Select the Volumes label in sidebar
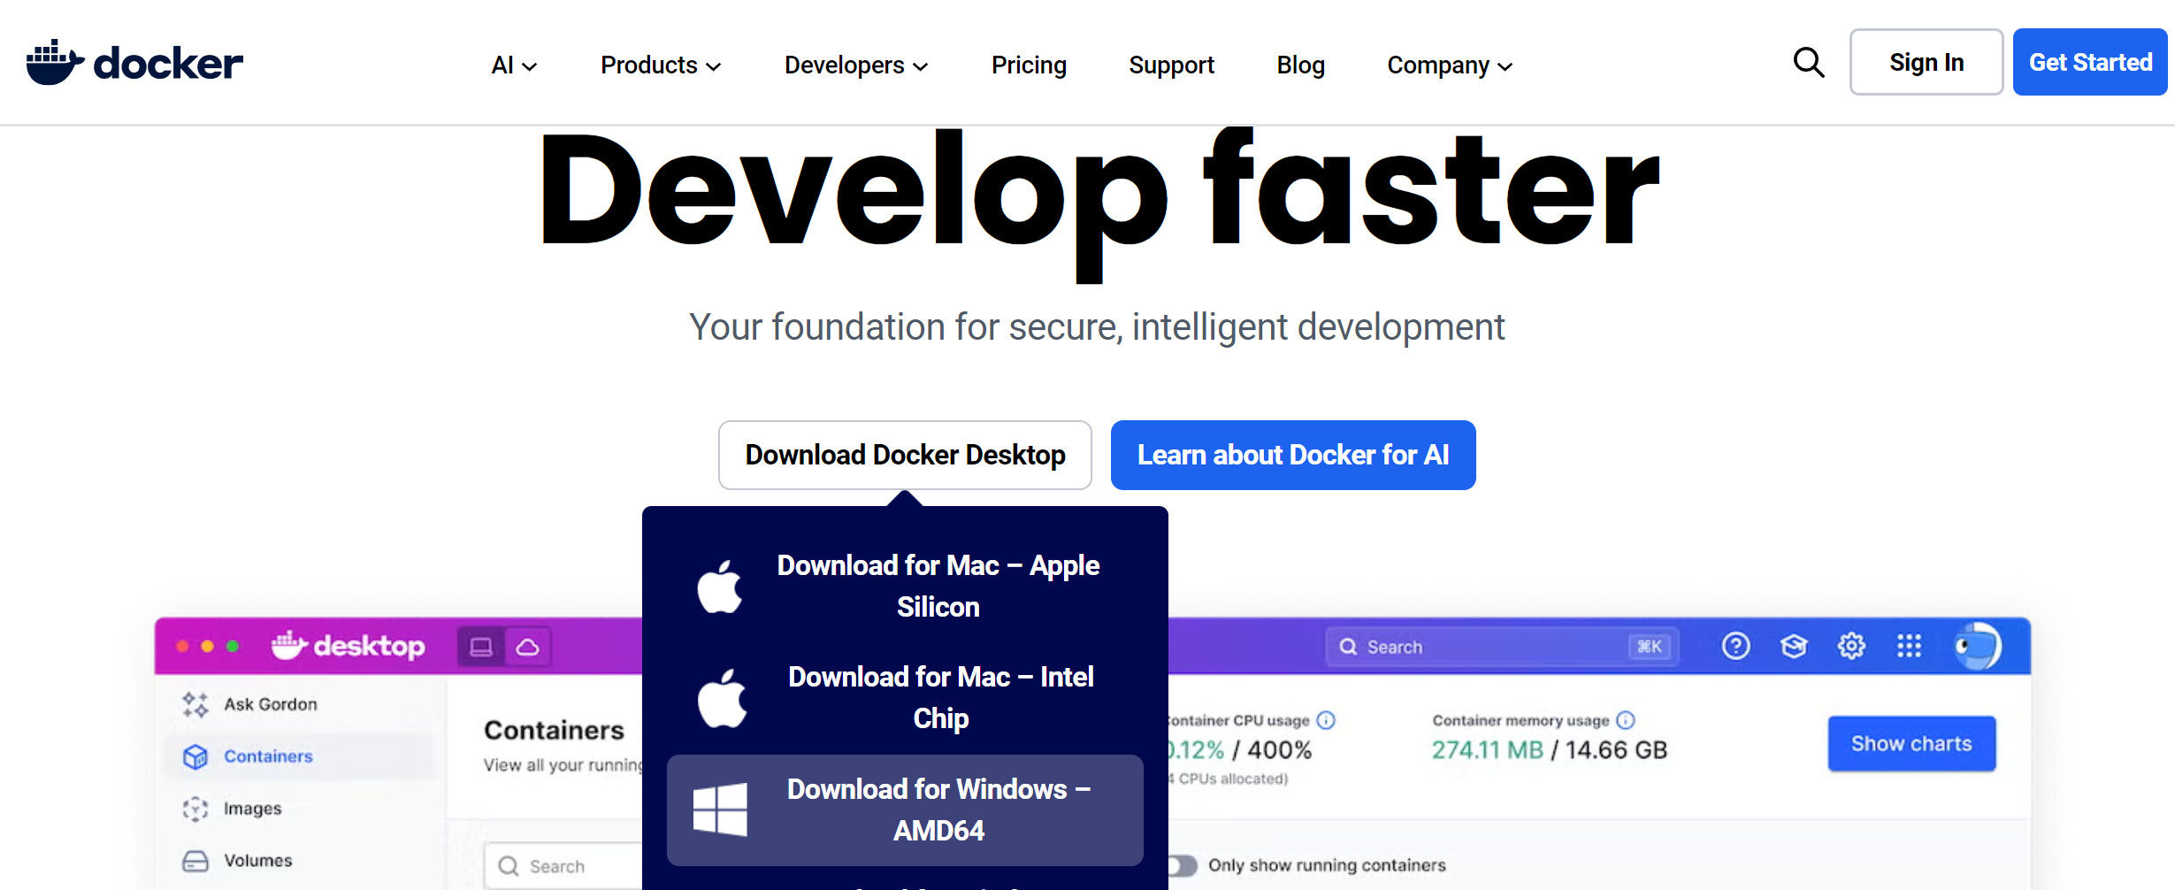The image size is (2175, 890). coord(258,861)
